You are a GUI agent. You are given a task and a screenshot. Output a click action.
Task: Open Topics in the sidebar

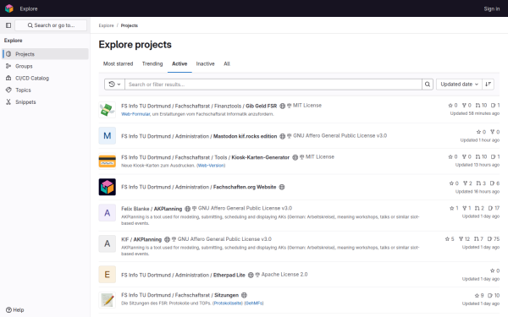(46, 90)
